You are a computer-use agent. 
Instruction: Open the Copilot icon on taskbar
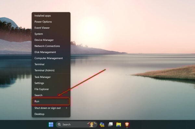click(x=102, y=124)
